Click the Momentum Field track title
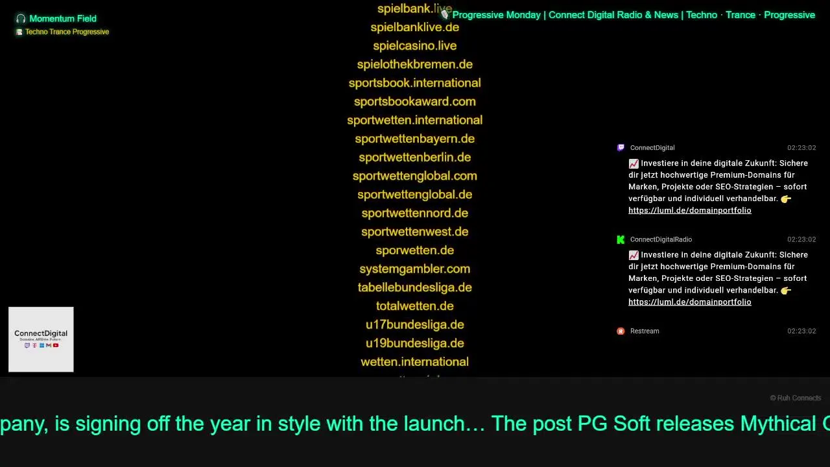830x467 pixels. pos(63,19)
